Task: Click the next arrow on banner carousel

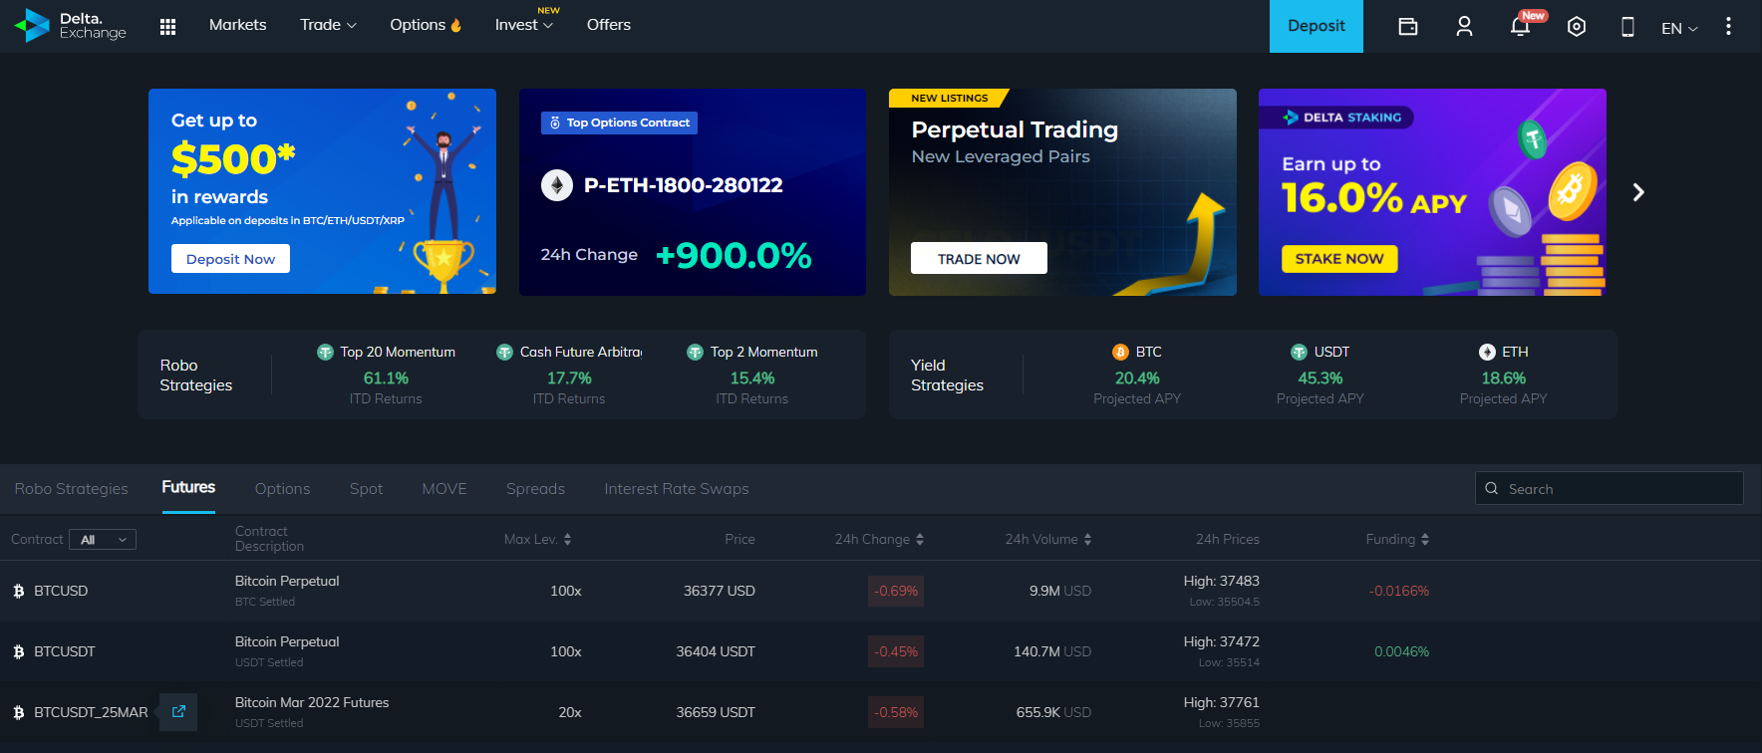Action: tap(1638, 192)
